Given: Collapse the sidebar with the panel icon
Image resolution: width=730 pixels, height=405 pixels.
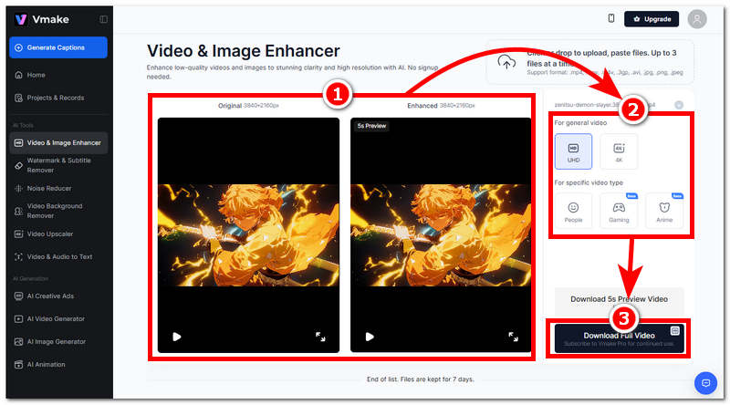Looking at the screenshot, I should [x=103, y=19].
